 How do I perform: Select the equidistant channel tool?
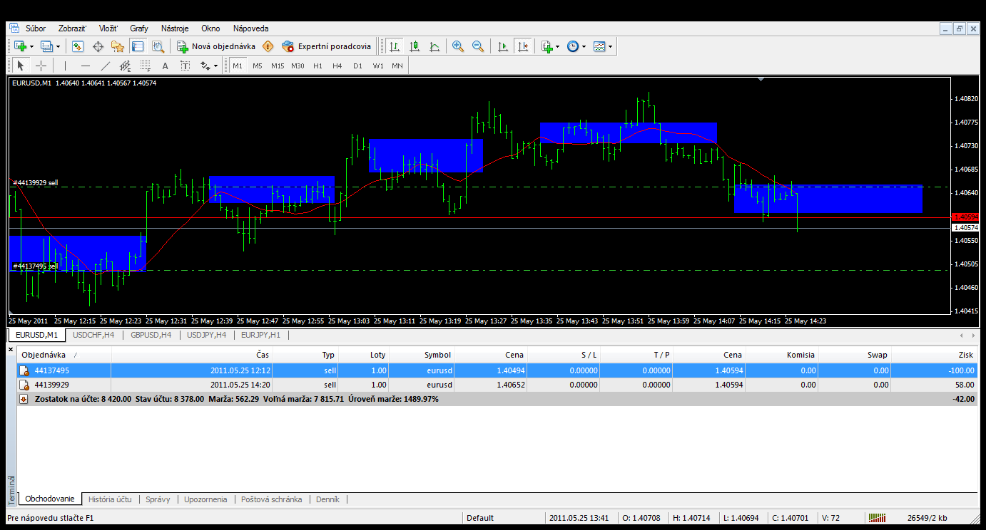[126, 66]
